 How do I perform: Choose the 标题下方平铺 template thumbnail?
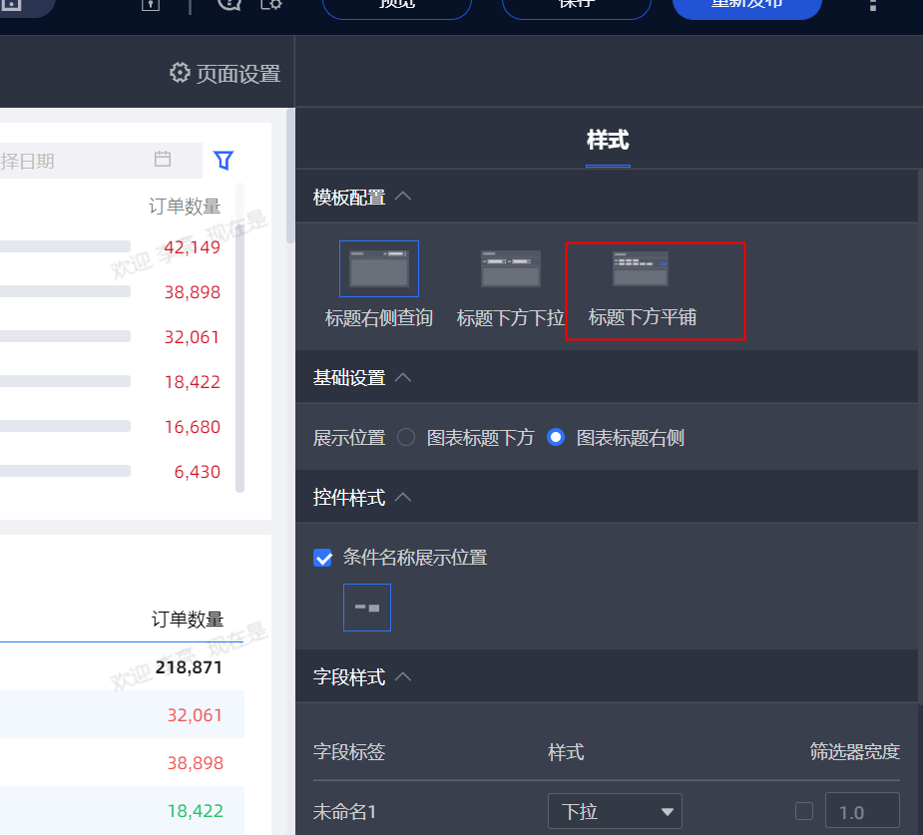[x=641, y=268]
